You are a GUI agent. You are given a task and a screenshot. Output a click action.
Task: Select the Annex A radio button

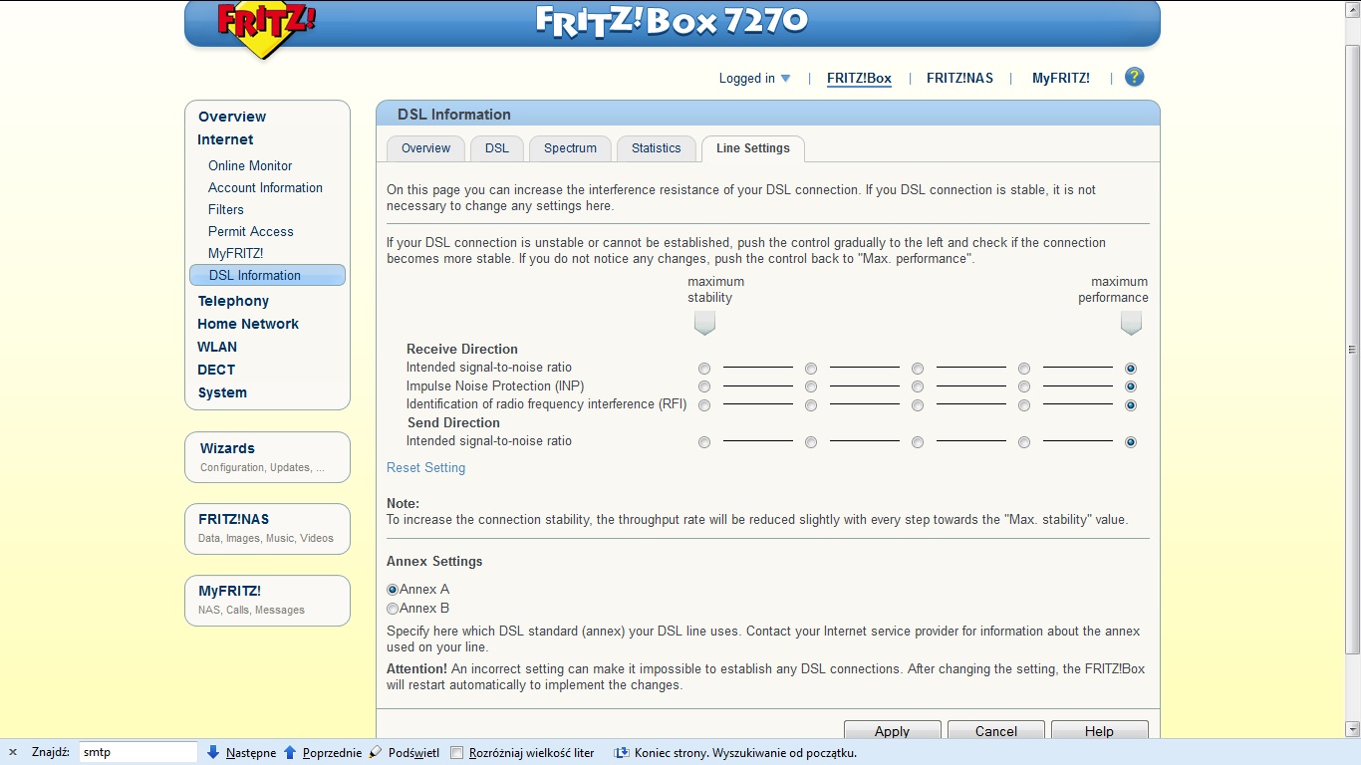(393, 590)
